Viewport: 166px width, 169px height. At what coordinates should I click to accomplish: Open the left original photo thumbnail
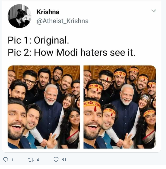click(x=44, y=107)
